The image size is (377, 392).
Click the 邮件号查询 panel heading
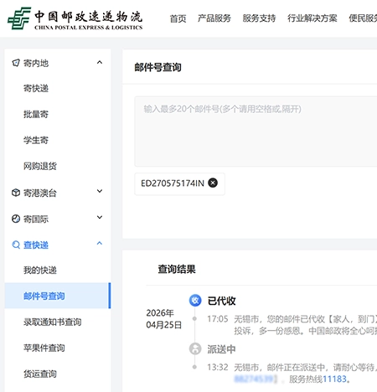tap(158, 67)
